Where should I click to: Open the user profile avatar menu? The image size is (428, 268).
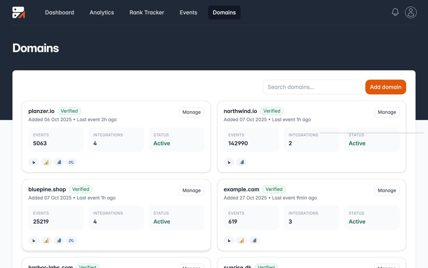(411, 12)
